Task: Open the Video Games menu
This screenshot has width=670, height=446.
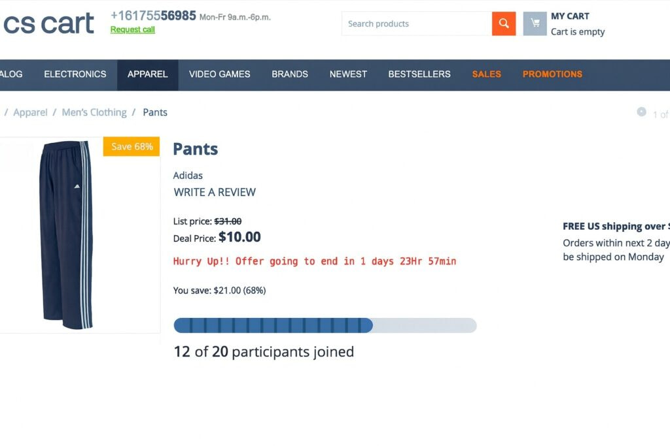Action: point(220,74)
